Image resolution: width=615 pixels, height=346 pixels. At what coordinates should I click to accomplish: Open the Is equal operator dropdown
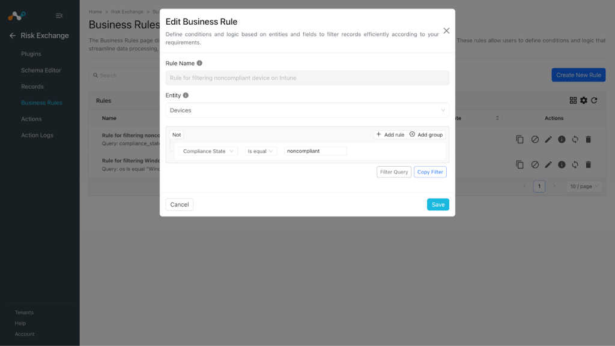tap(261, 151)
